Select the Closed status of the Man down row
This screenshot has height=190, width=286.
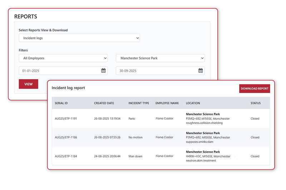(255, 156)
